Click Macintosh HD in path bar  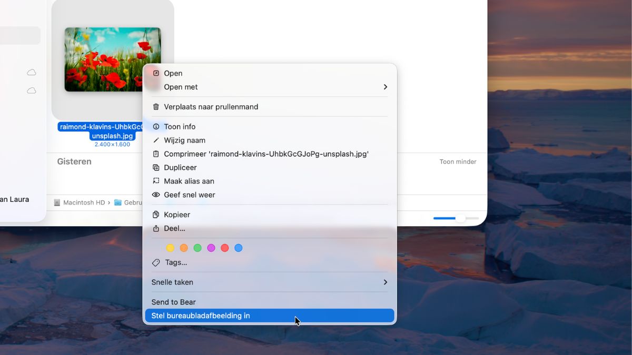[x=83, y=202]
